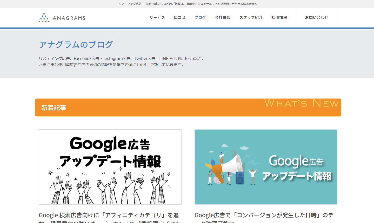Open the アフィニティカテゴリ article title link
Screen dimensions: 374x223
point(109,217)
